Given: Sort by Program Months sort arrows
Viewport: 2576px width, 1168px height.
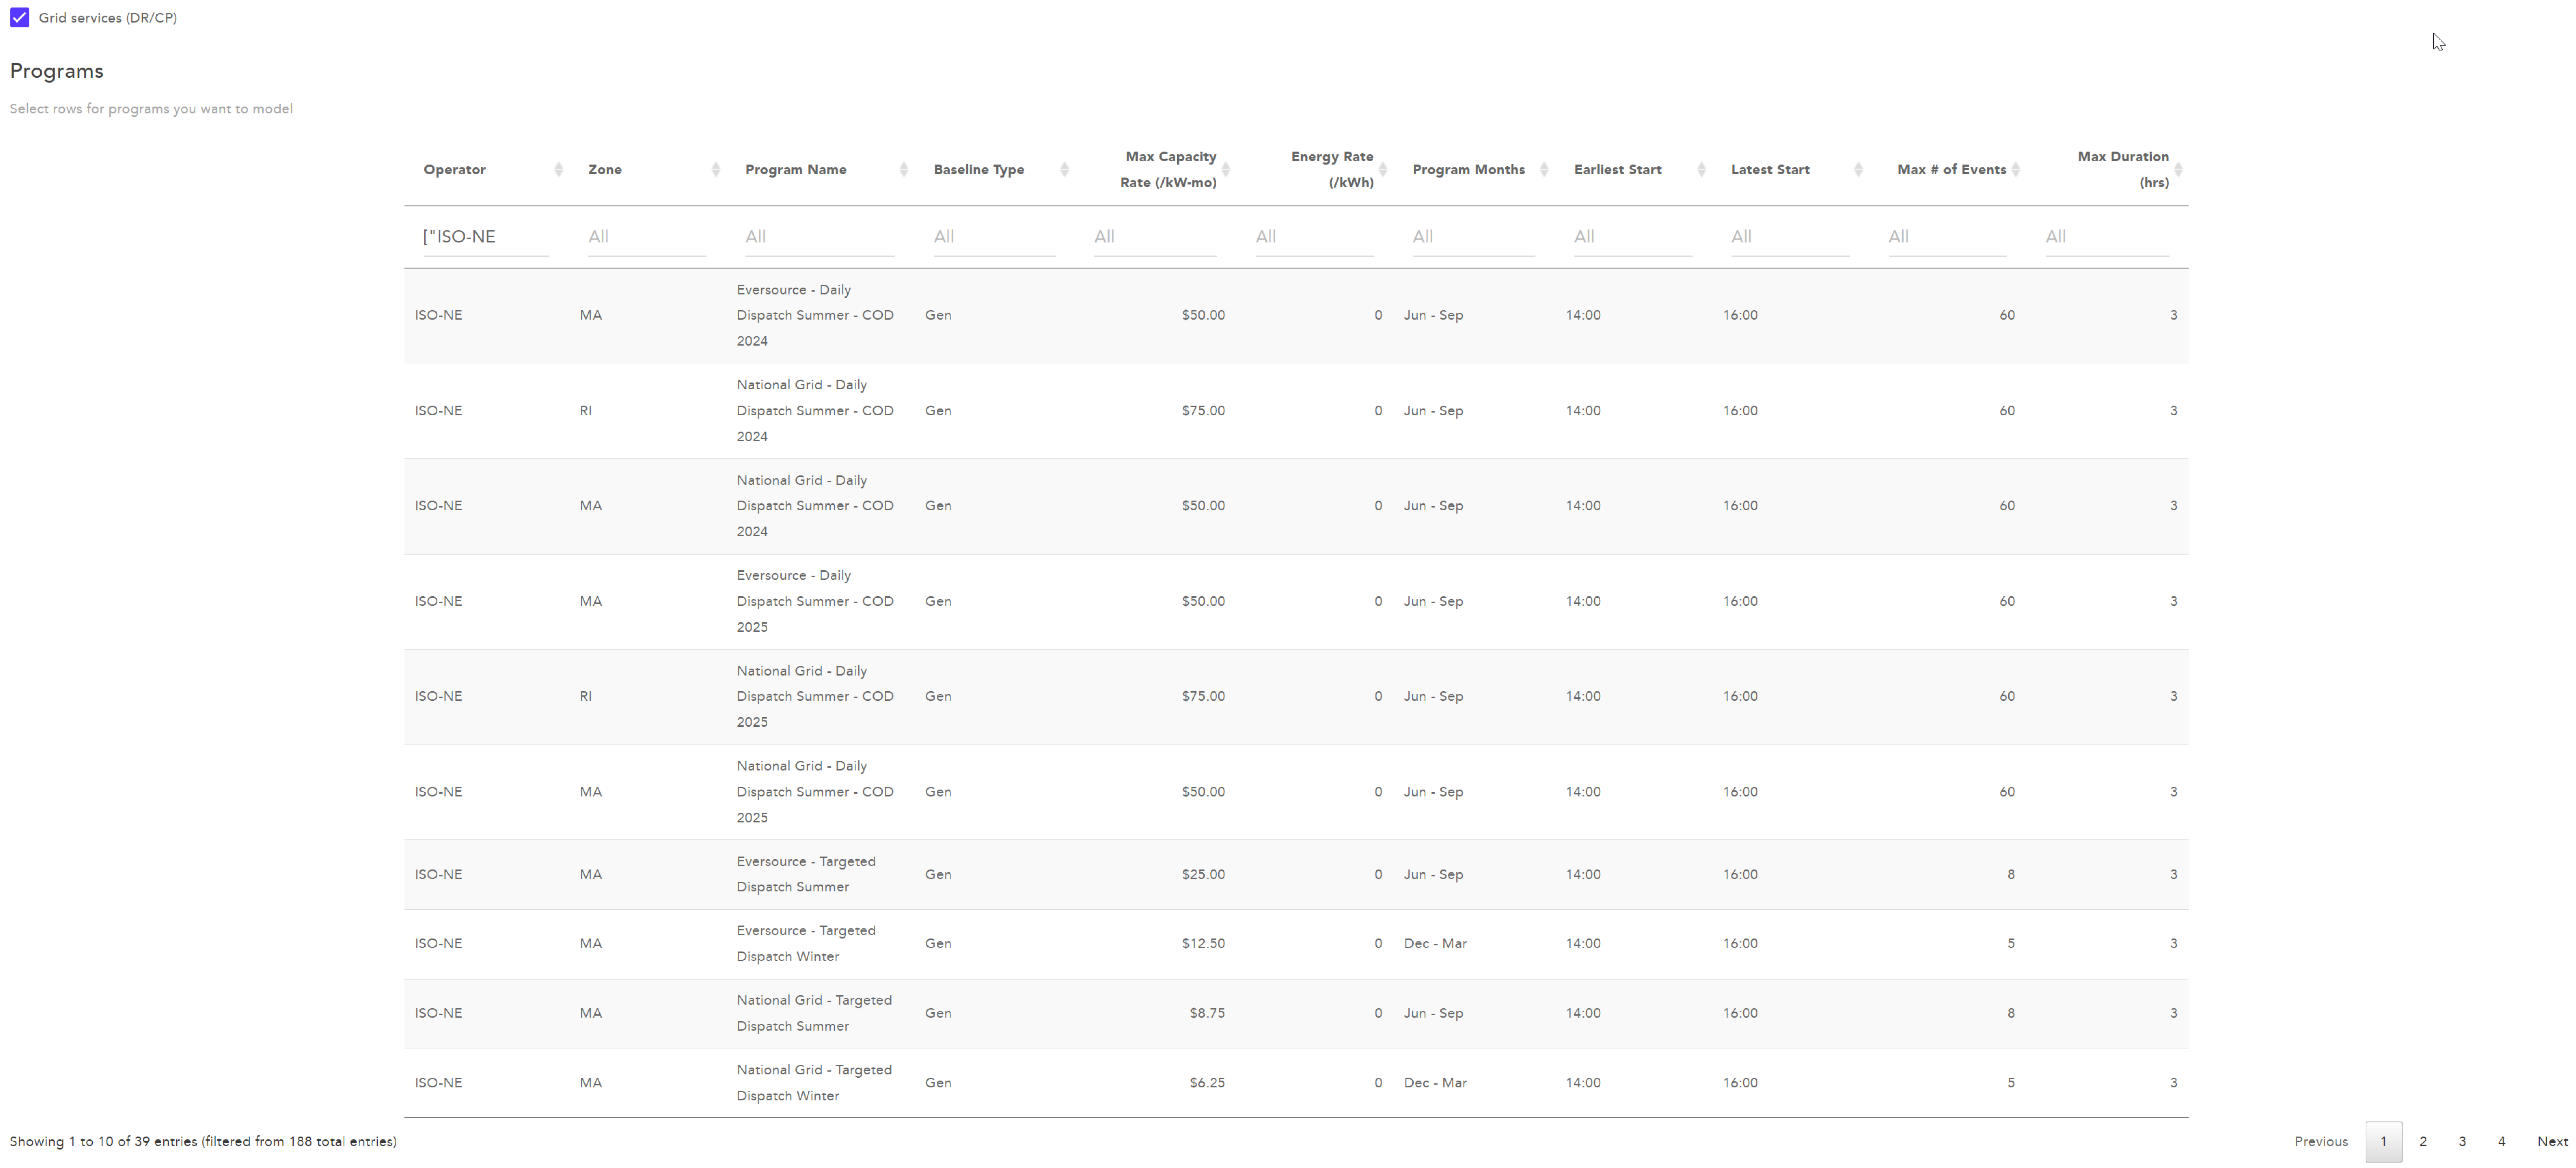Looking at the screenshot, I should [x=1544, y=170].
